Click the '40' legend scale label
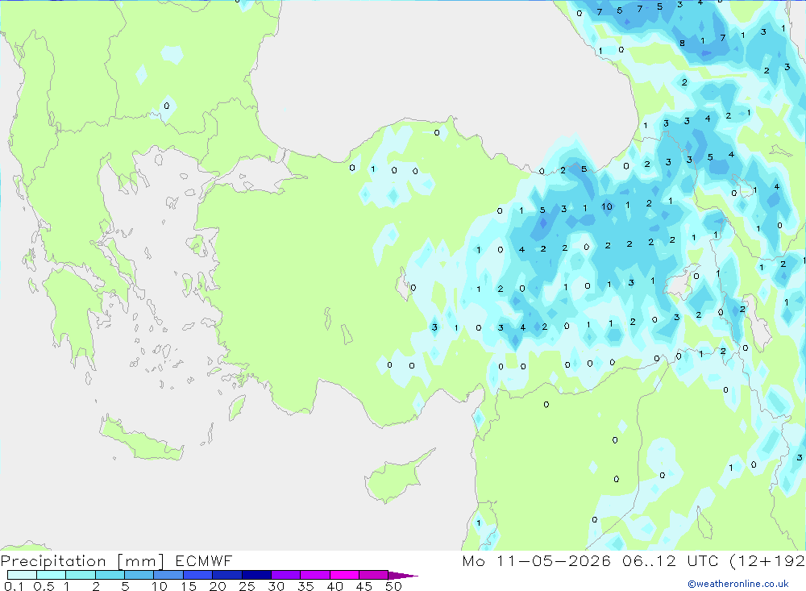The image size is (806, 591). click(x=334, y=586)
